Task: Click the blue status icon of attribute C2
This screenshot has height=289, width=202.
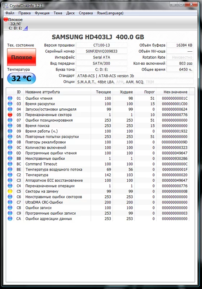Action: point(10,175)
